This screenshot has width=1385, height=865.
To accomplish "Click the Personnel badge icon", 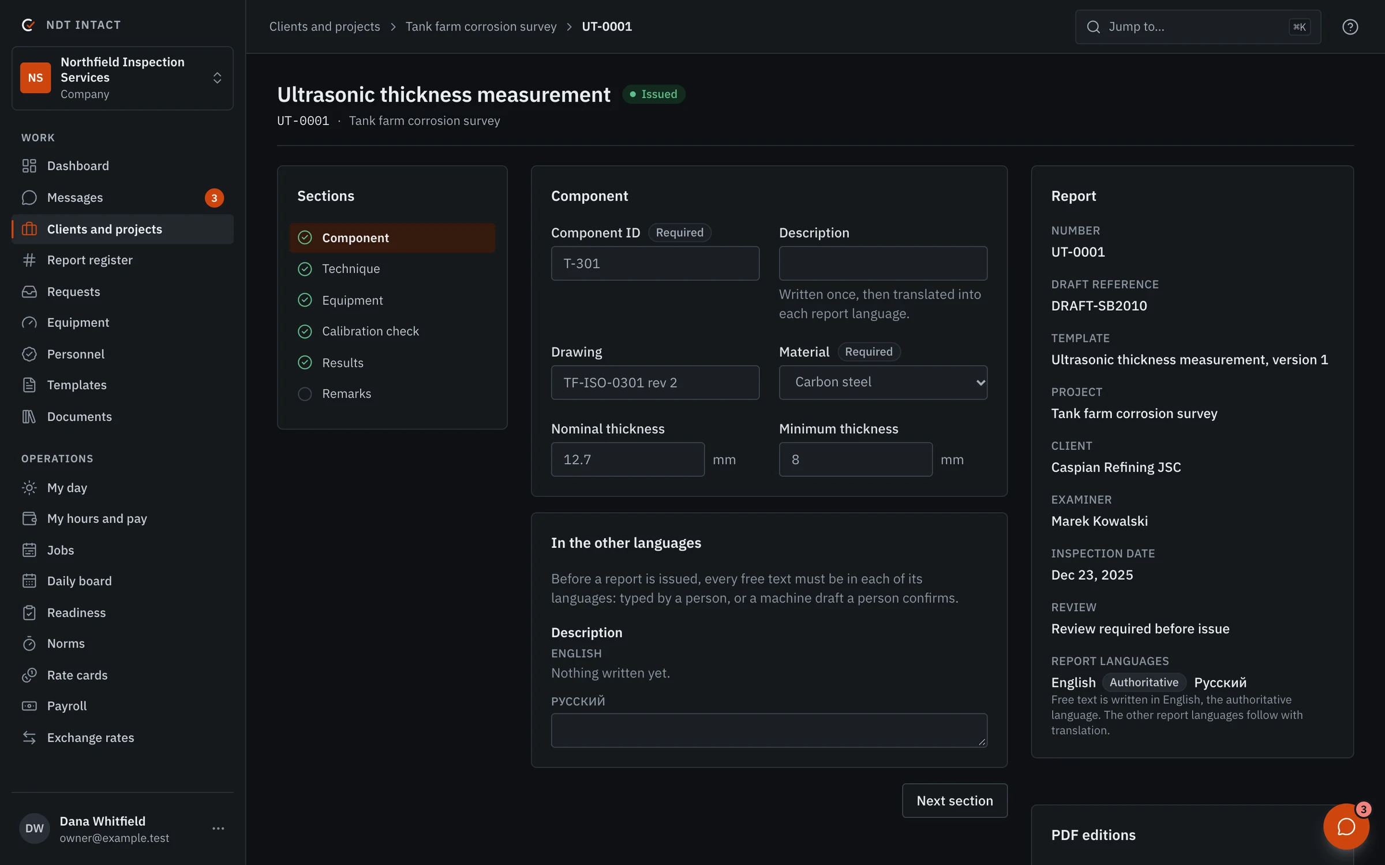I will click(29, 354).
